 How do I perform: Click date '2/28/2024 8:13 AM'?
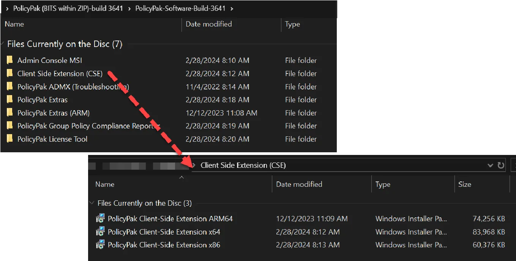[308, 245]
